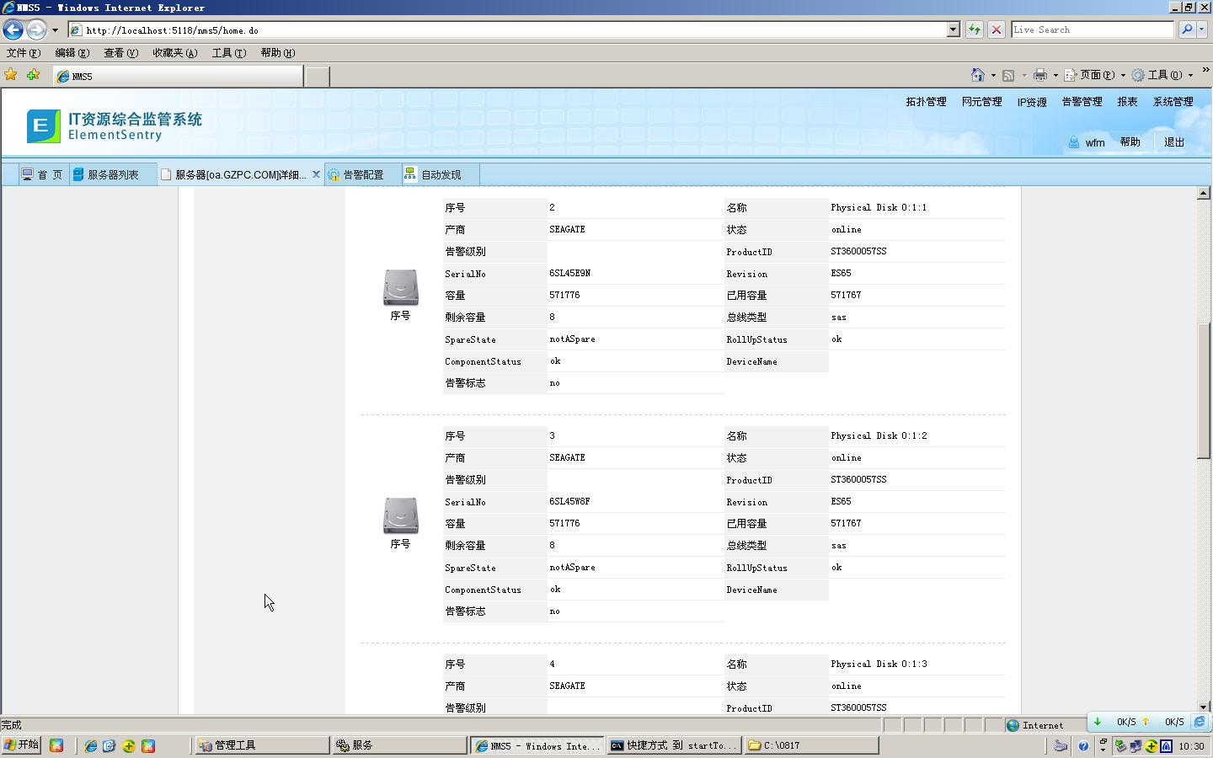This screenshot has width=1213, height=758.
Task: Click name value Physical Disk 0:1:2
Action: (879, 436)
